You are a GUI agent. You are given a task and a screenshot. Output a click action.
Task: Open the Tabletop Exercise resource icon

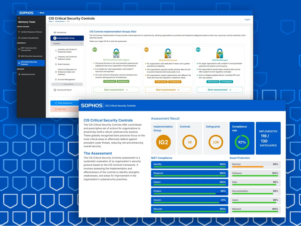pyautogui.click(x=19, y=74)
